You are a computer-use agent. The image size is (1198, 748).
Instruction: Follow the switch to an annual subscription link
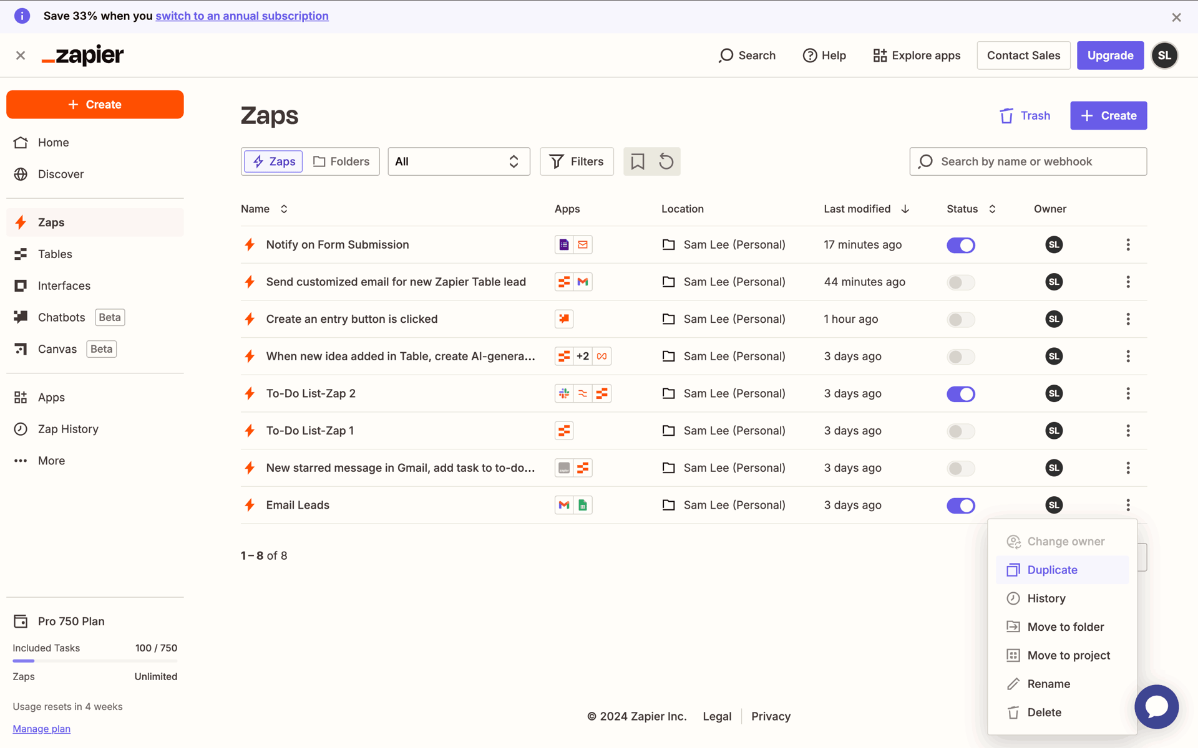coord(242,16)
